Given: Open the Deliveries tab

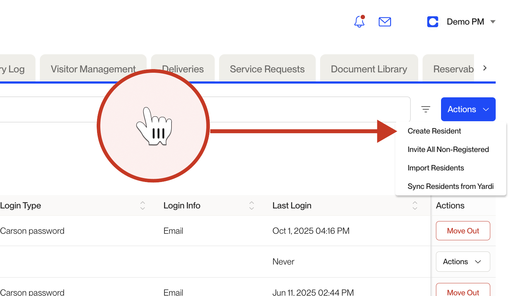Looking at the screenshot, I should (x=183, y=69).
